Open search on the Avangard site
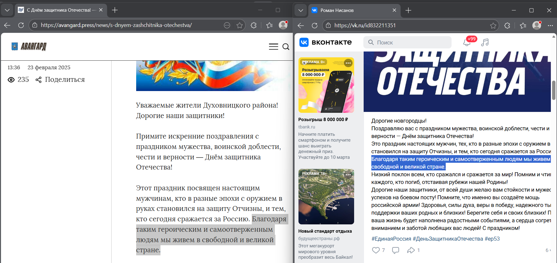The width and height of the screenshot is (557, 263). pyautogui.click(x=286, y=47)
